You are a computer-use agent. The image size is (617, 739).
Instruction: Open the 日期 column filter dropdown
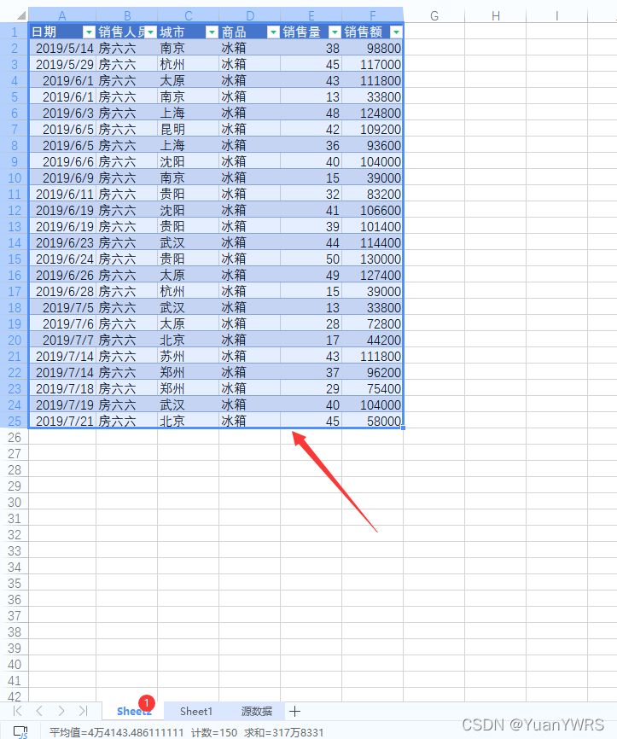tap(89, 32)
